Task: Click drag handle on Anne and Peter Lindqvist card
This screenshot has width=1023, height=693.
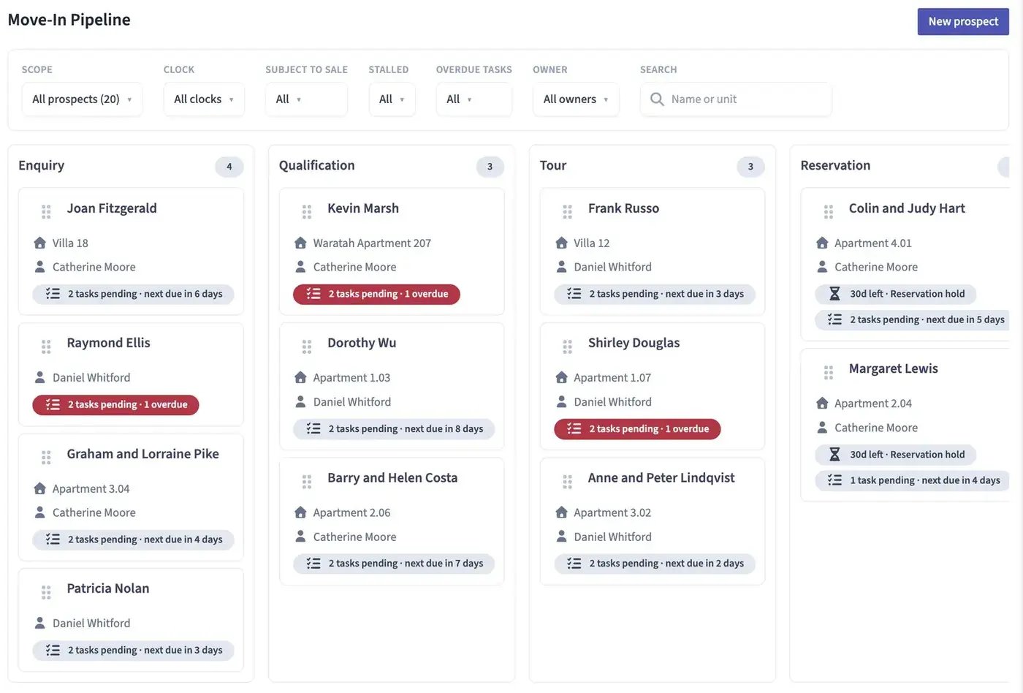Action: click(567, 482)
